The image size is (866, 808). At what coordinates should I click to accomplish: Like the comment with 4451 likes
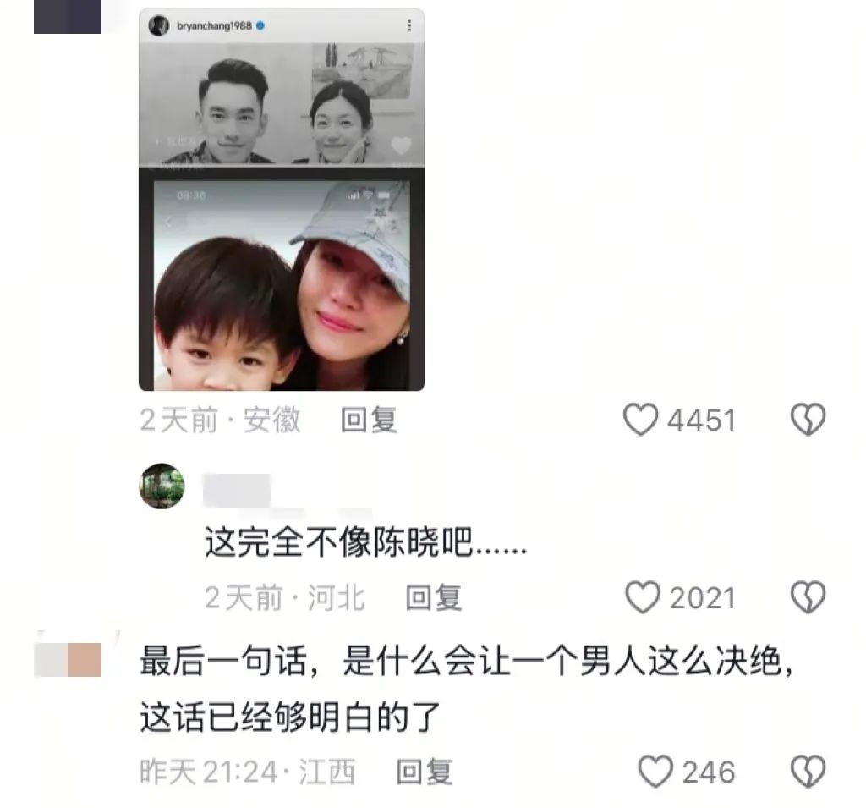641,420
